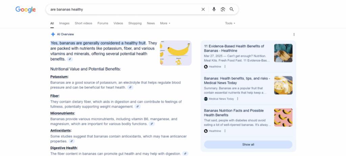Click the Digestive Health heading link

pos(64,148)
